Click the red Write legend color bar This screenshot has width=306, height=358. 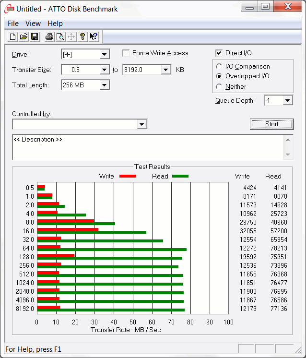[127, 176]
